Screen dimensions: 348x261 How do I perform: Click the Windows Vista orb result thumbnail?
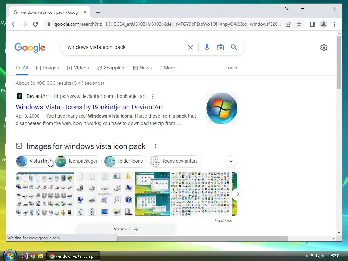[222, 108]
